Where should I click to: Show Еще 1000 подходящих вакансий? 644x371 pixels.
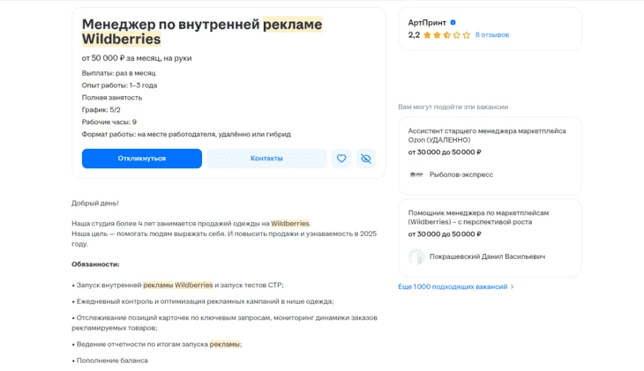tap(453, 286)
